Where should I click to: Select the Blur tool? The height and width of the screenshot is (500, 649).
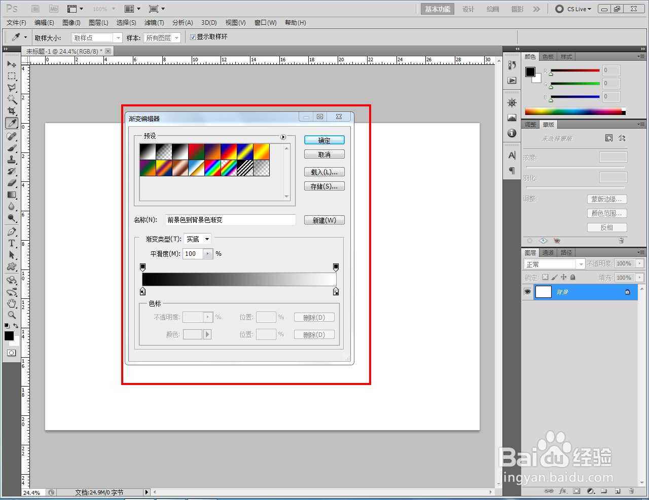tap(12, 207)
